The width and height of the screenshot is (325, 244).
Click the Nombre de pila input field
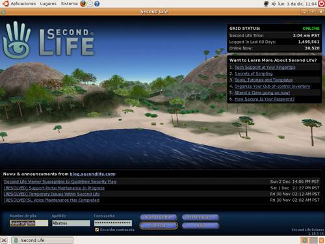coord(29,223)
